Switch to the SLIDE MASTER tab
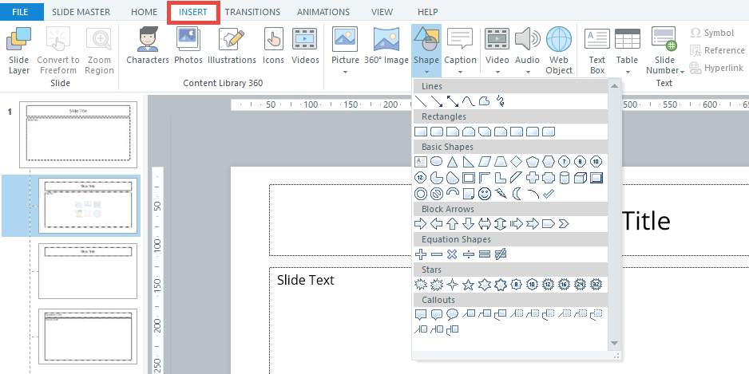 coord(81,12)
